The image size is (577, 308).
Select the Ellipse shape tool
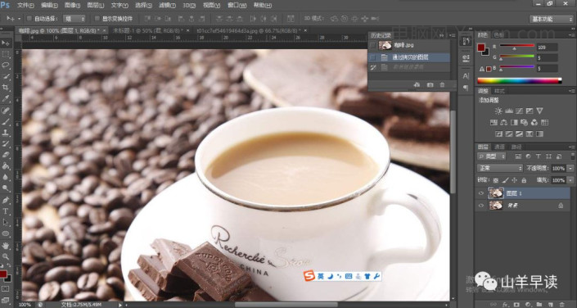pyautogui.click(x=6, y=233)
